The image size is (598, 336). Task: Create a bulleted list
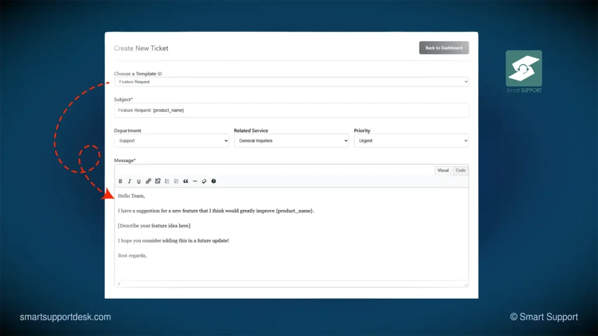(x=168, y=181)
